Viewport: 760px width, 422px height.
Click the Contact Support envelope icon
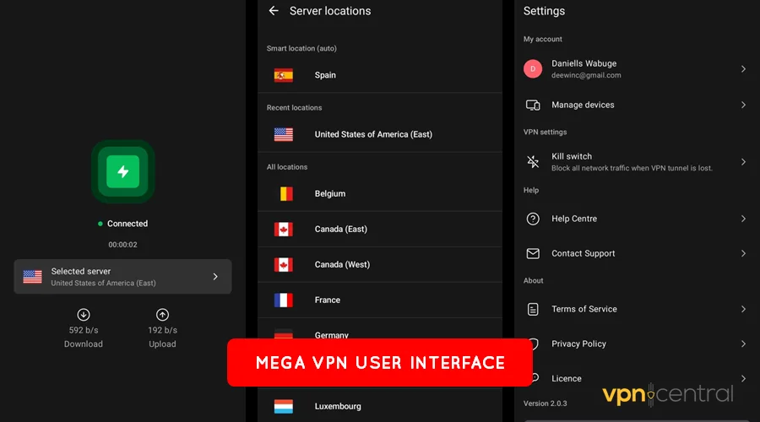coord(533,253)
